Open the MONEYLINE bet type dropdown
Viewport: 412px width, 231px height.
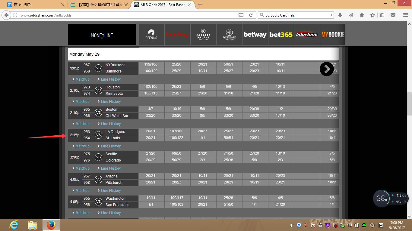[102, 35]
